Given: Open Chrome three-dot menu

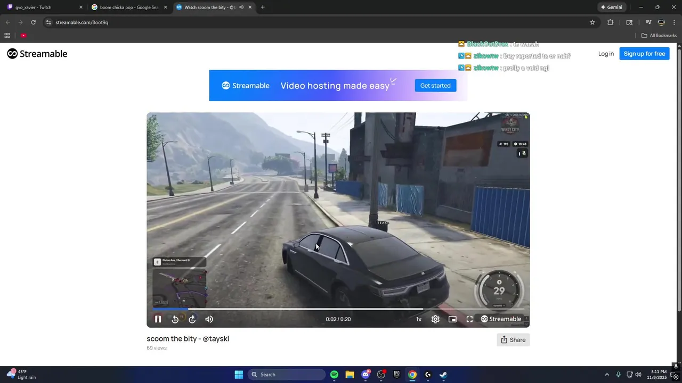Looking at the screenshot, I should (674, 22).
